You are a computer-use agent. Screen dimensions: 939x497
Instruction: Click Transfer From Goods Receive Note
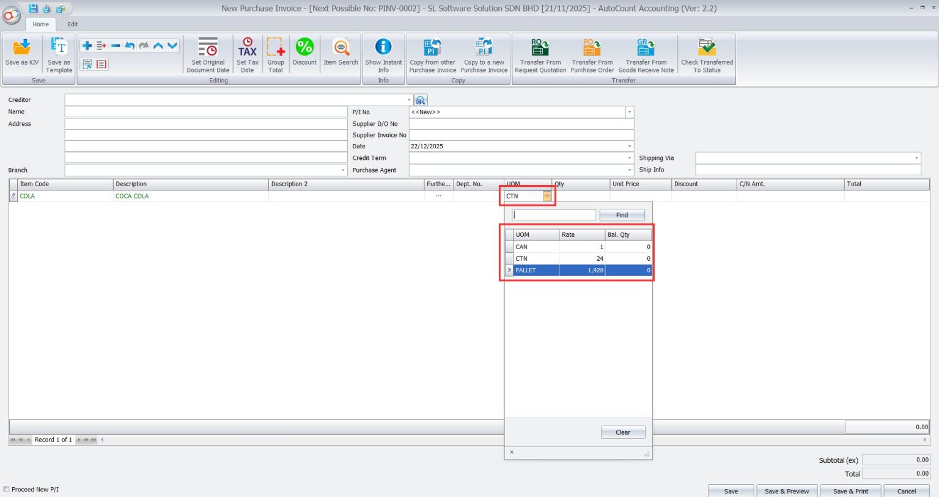tap(646, 54)
